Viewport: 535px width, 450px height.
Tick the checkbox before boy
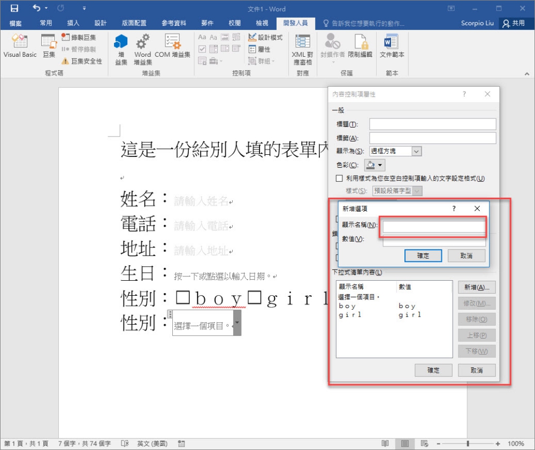(x=183, y=298)
